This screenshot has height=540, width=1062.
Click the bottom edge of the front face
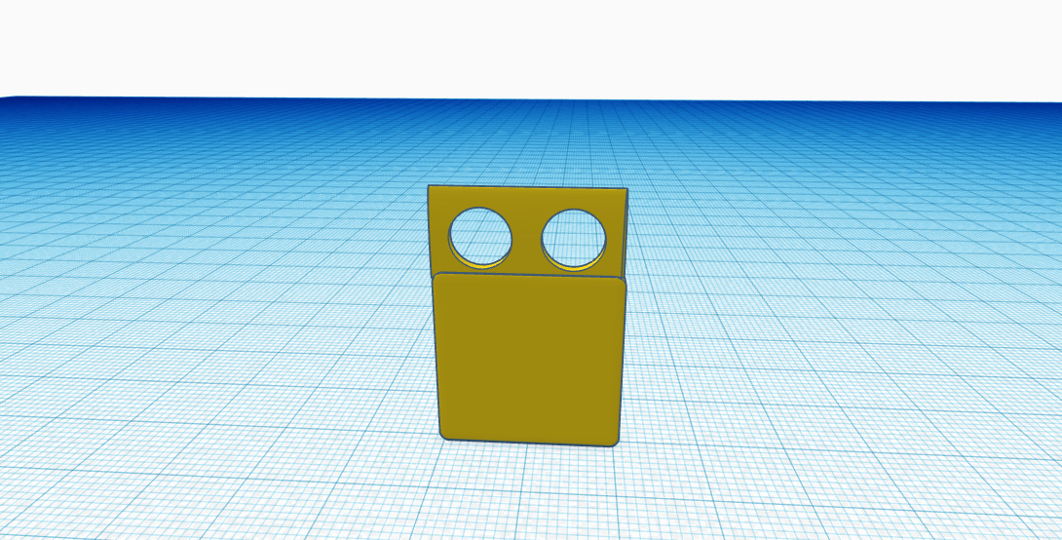(x=528, y=443)
